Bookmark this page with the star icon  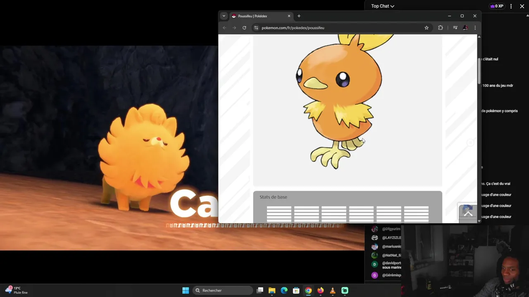coord(427,28)
